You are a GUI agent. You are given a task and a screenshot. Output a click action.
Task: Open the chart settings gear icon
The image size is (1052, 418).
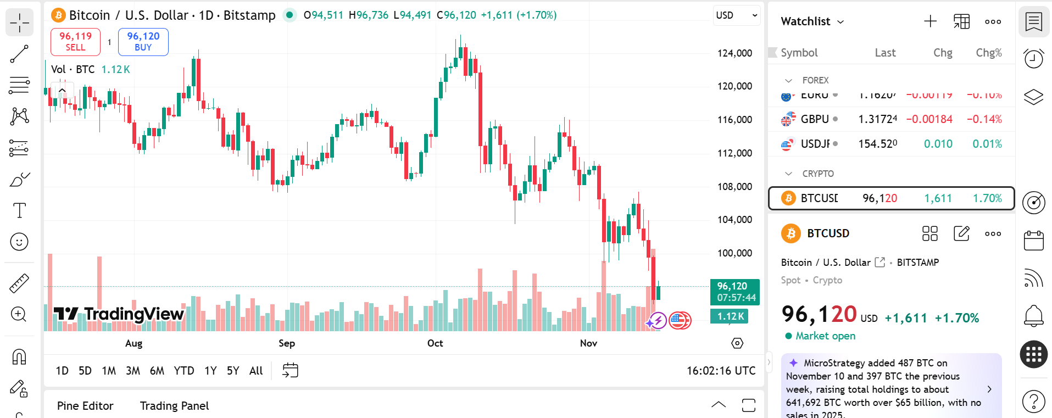[x=737, y=343]
